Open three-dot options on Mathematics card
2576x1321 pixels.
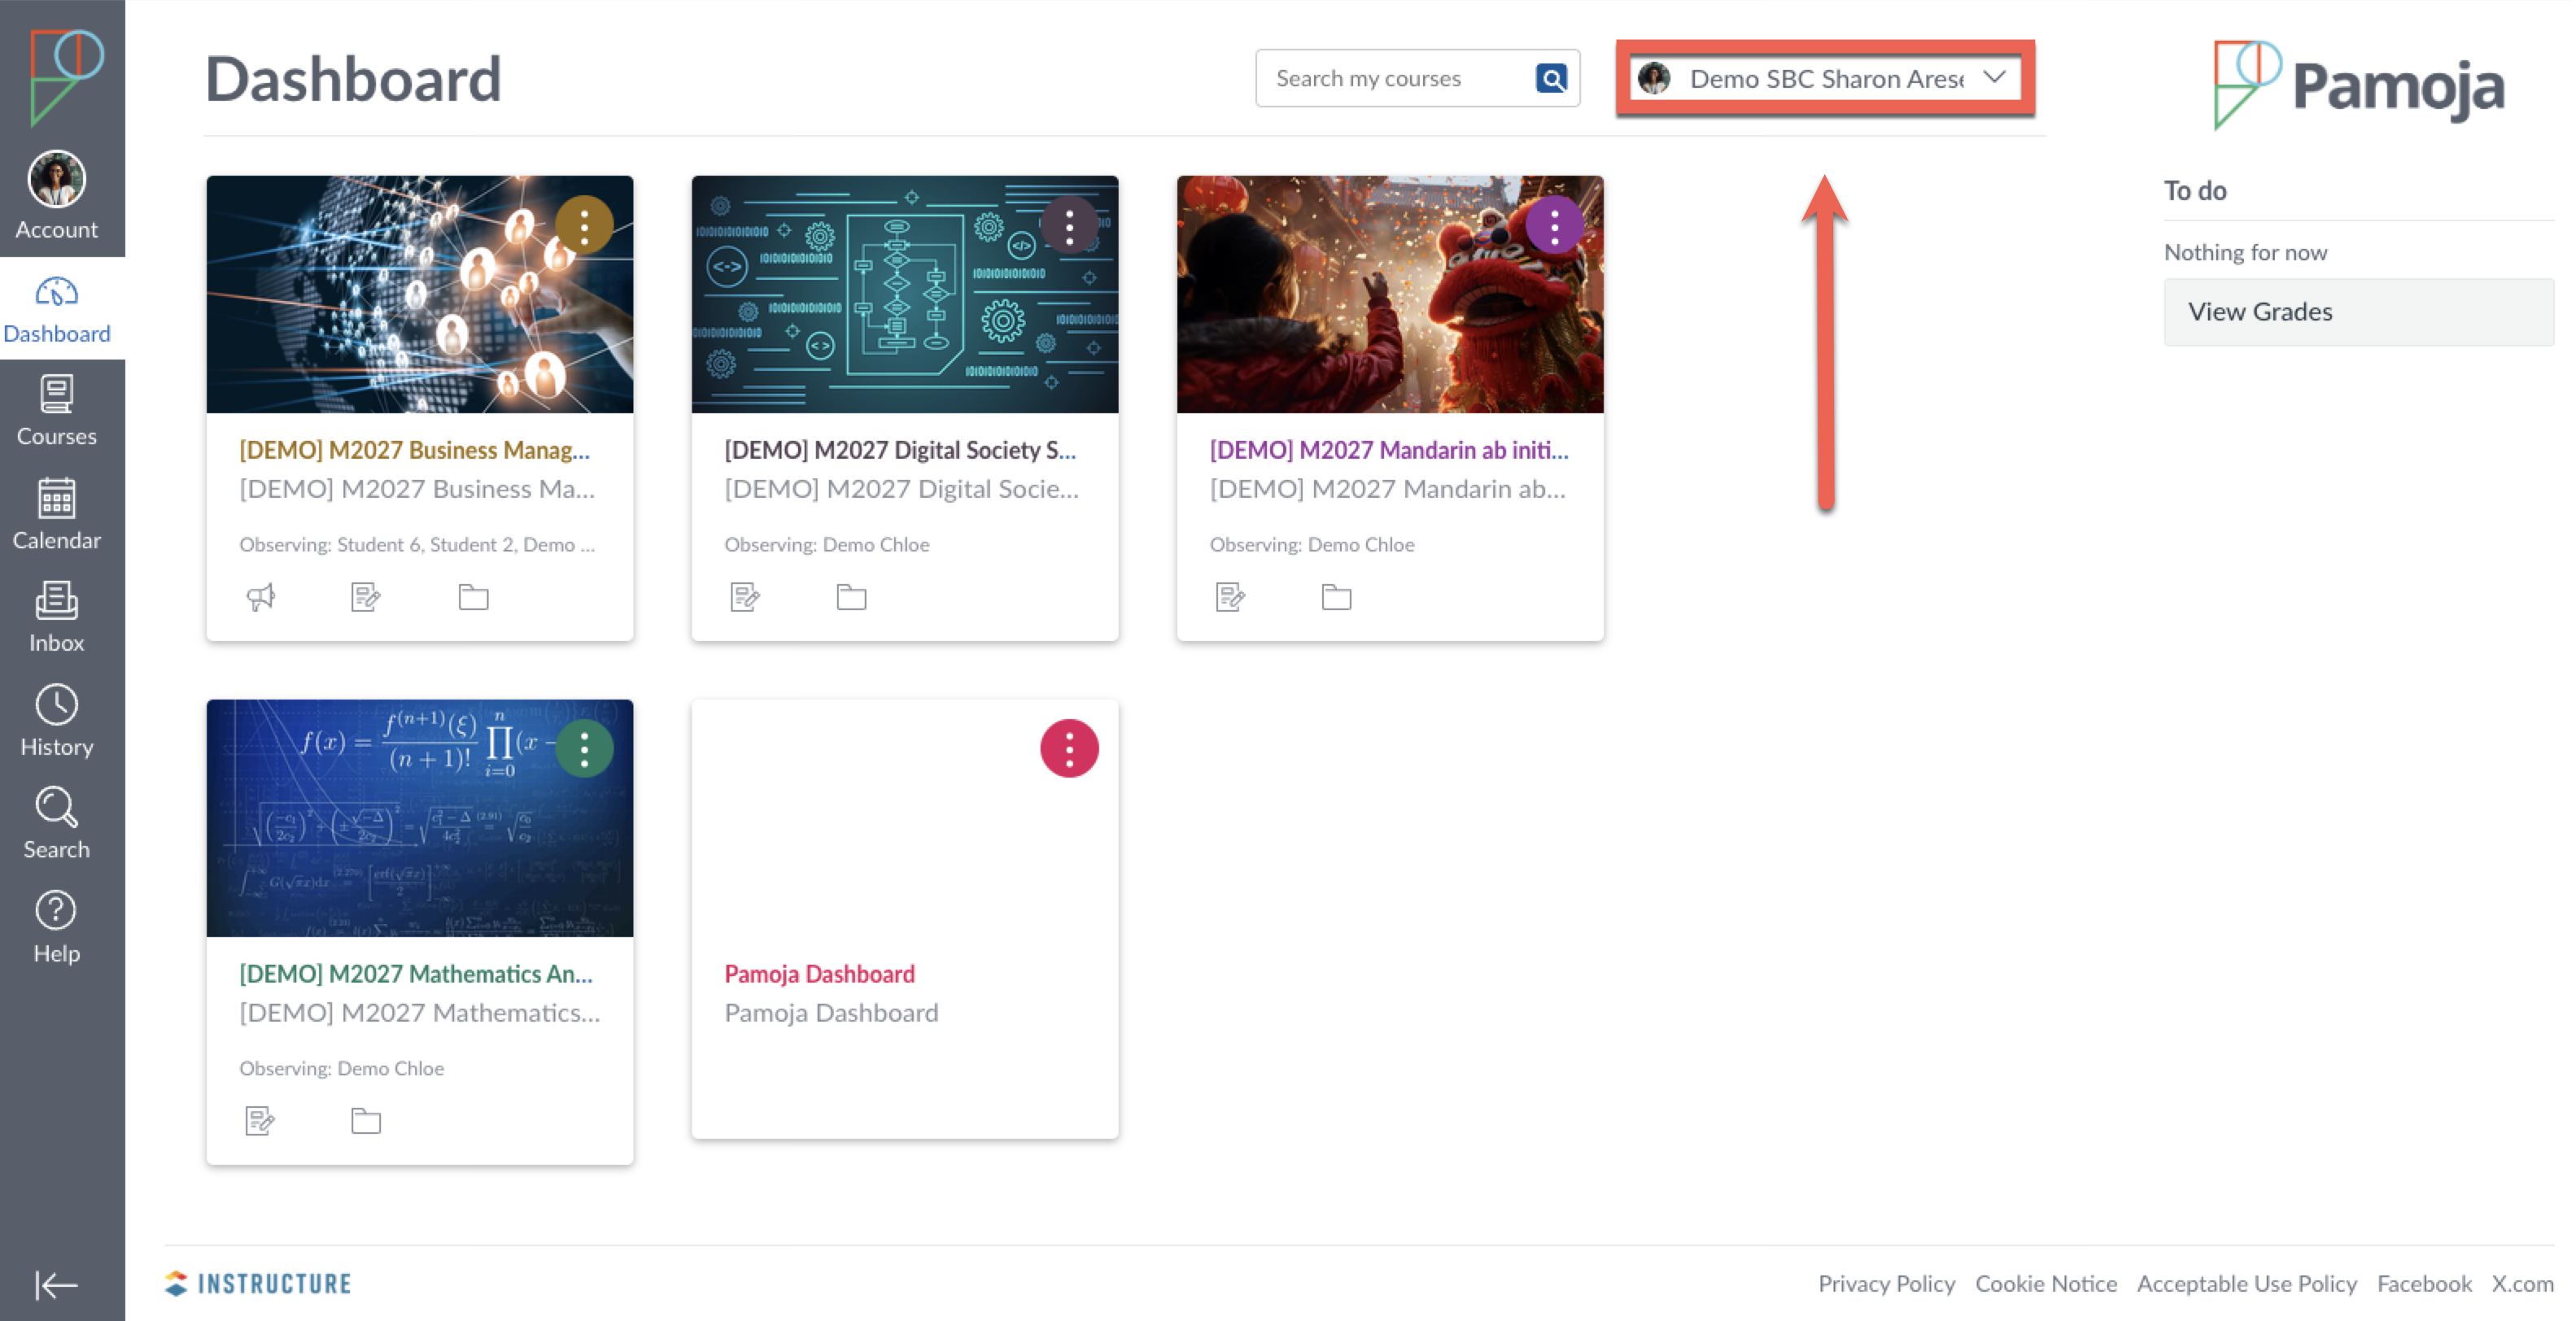click(584, 748)
